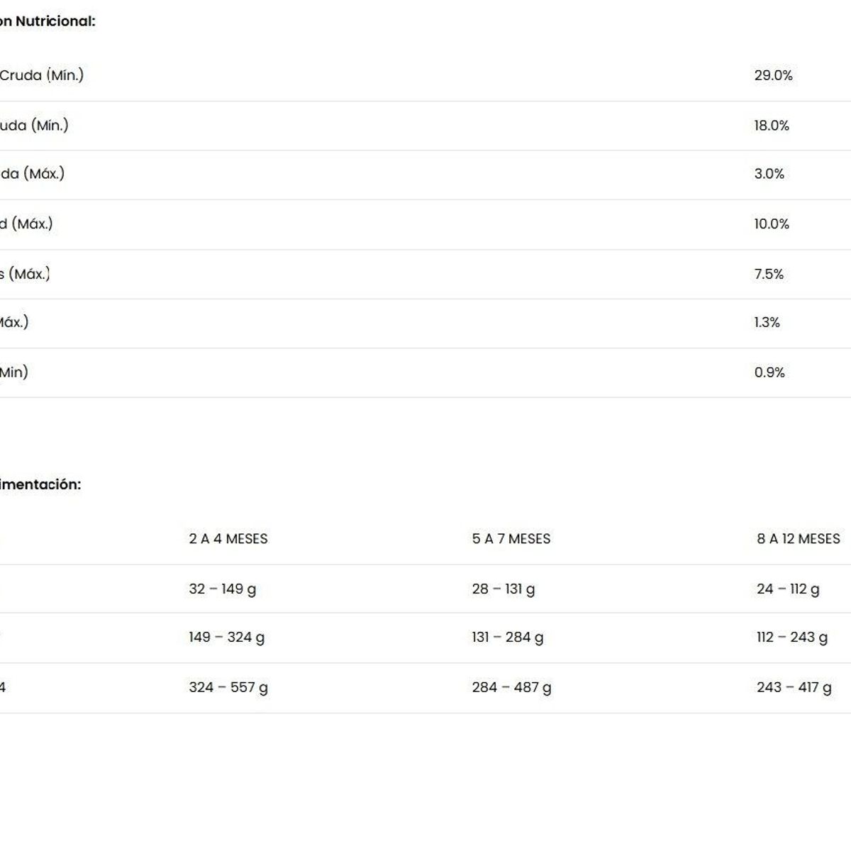Select the "5 A 7 MESES" column header
Image resolution: width=851 pixels, height=851 pixels.
pos(511,539)
